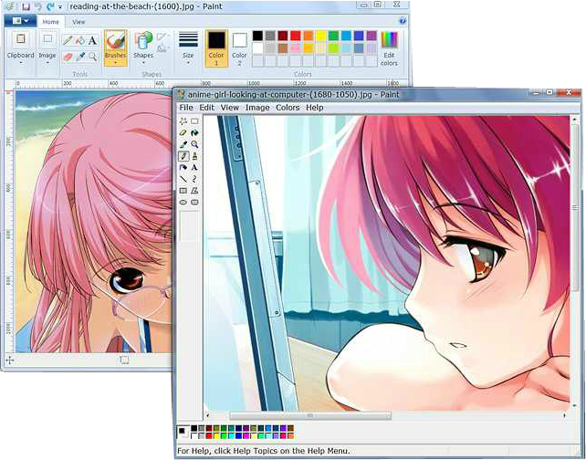The height and width of the screenshot is (460, 586).
Task: Choose the Pick Color eyedropper in front toolbox
Action: [x=183, y=144]
